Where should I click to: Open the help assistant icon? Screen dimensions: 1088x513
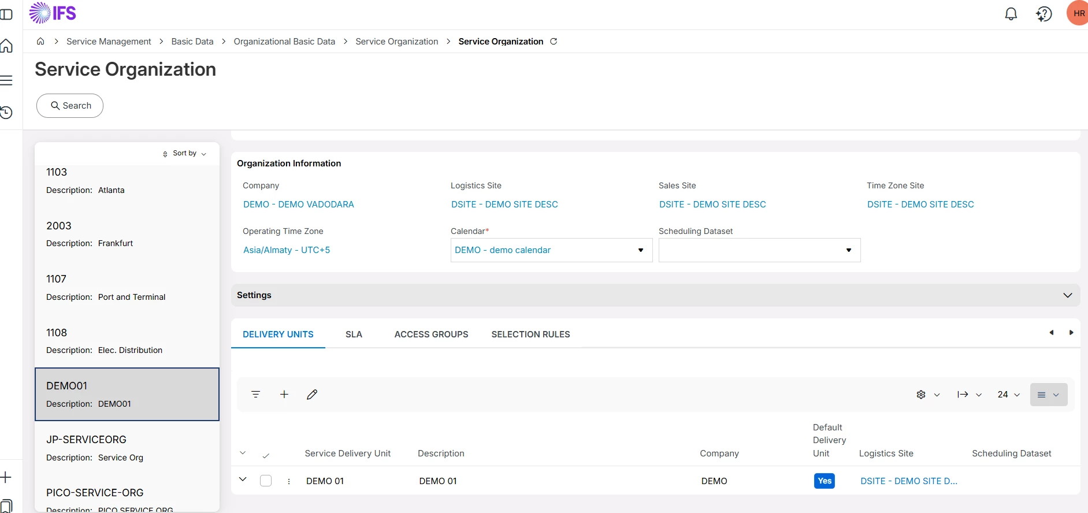1044,14
